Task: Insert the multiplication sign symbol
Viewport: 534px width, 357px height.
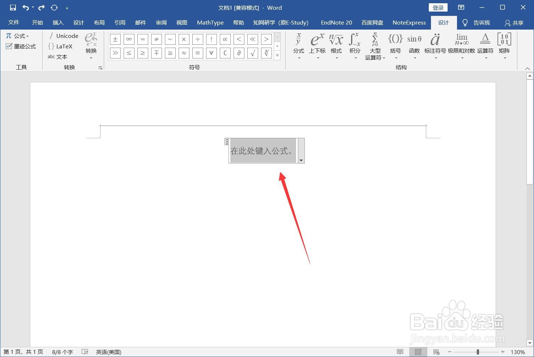Action: 184,39
